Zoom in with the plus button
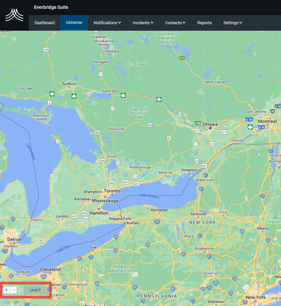The width and height of the screenshot is (281, 306). pyautogui.click(x=7, y=290)
